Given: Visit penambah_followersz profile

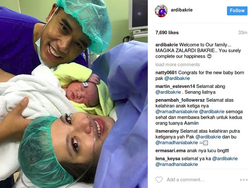Looking at the screenshot, I should [180, 100].
